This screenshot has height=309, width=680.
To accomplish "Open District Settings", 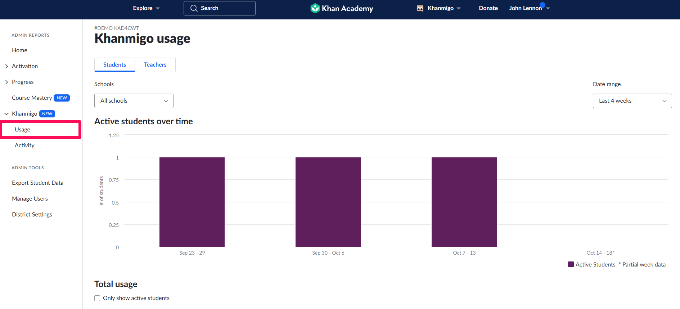I will coord(32,215).
